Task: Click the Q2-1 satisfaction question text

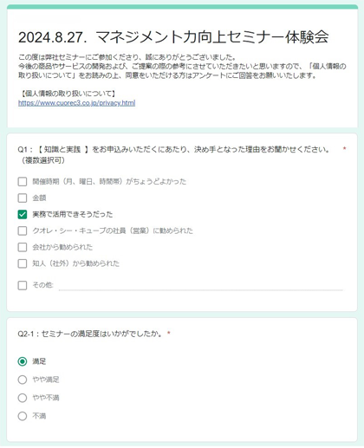Action: click(x=89, y=334)
